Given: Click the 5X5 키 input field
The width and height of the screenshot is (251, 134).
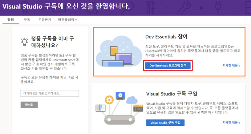Looking at the screenshot, I should click(x=50, y=93).
